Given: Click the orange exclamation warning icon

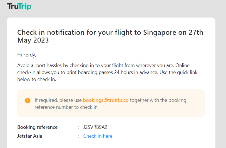Looking at the screenshot, I should coord(28,100).
